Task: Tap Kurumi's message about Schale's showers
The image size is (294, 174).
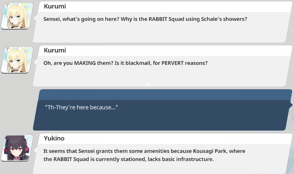Action: pos(145,19)
